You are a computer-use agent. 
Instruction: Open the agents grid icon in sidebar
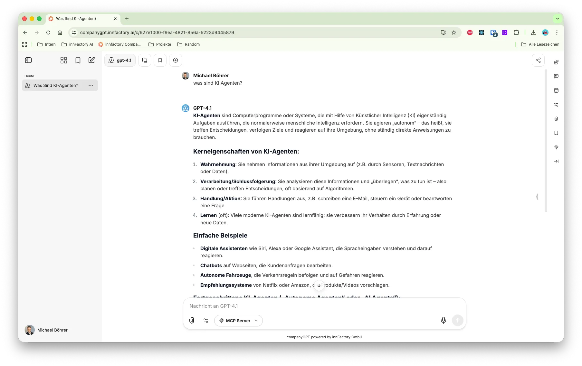(x=64, y=60)
